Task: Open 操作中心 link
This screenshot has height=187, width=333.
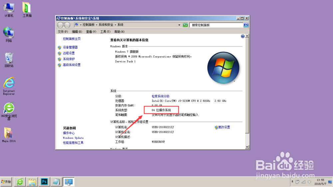Action: point(69,133)
